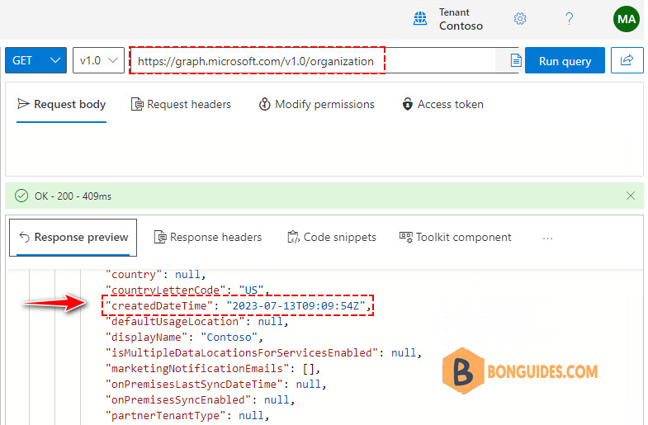This screenshot has height=425, width=648.
Task: Click the Request headers document icon
Action: [x=137, y=105]
